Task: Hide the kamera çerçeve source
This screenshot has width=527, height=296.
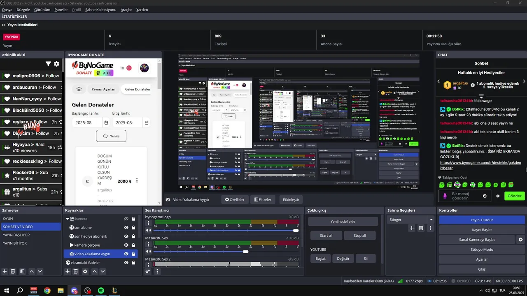Action: point(126,245)
